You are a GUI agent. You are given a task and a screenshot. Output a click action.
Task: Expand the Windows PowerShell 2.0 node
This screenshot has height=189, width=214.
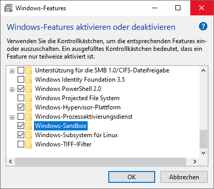pyautogui.click(x=12, y=89)
